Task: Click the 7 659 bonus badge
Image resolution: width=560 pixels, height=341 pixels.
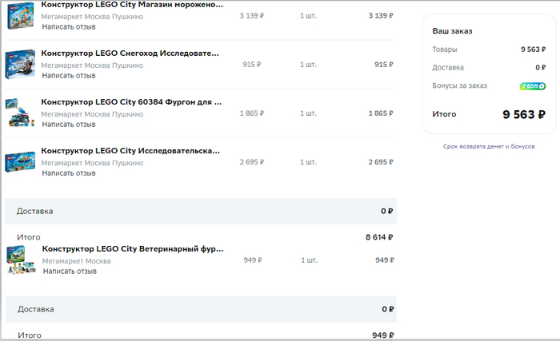Action: pyautogui.click(x=533, y=86)
